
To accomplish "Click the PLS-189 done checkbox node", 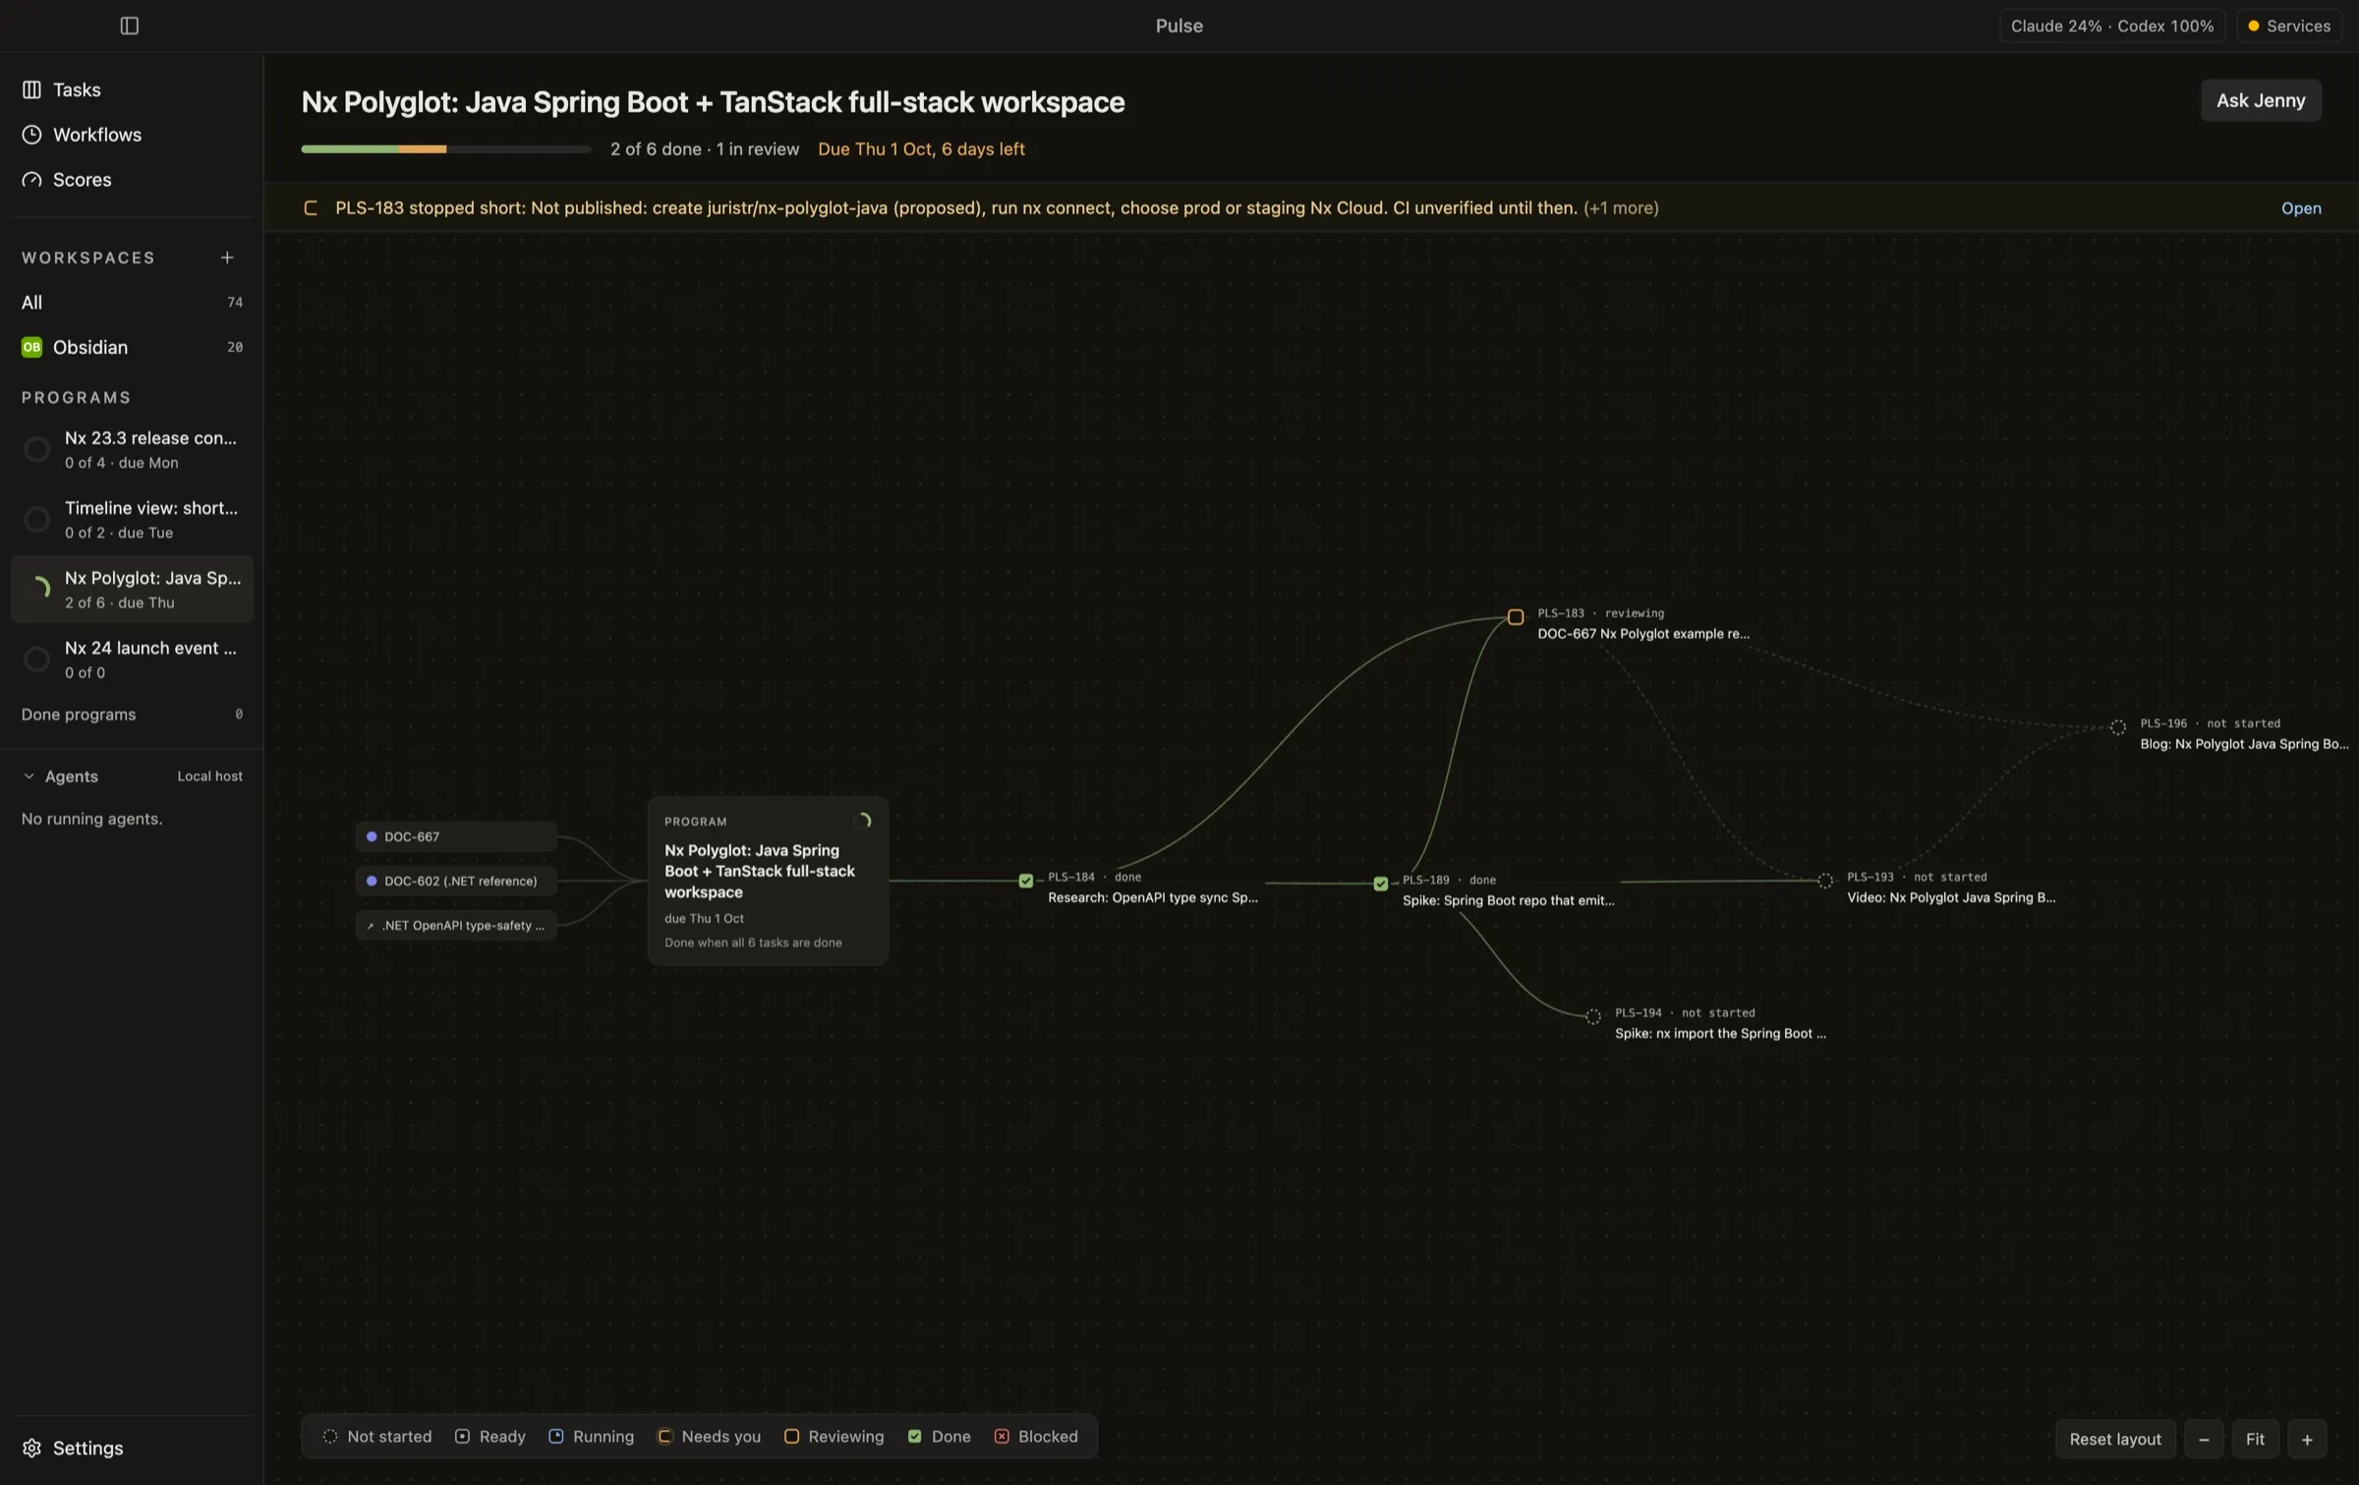I will 1380,884.
